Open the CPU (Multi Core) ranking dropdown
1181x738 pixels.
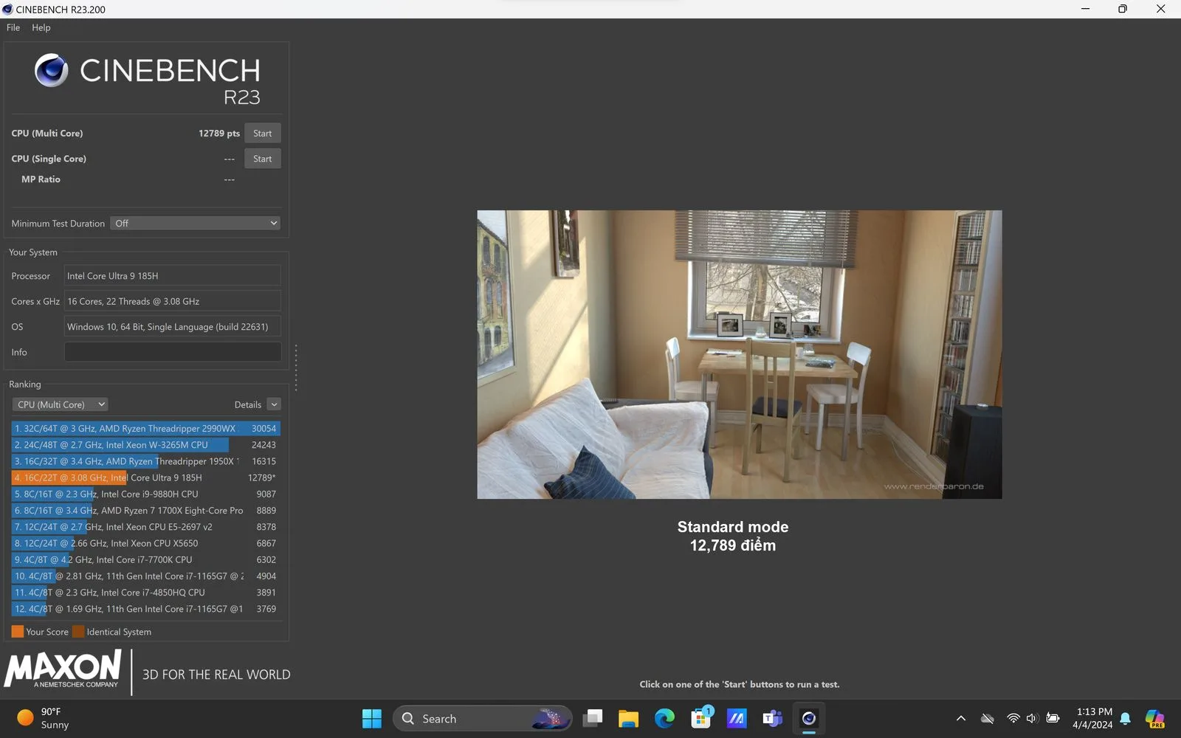pyautogui.click(x=61, y=404)
